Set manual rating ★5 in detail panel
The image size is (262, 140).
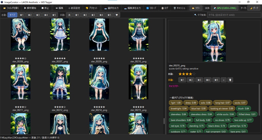[216, 80]
